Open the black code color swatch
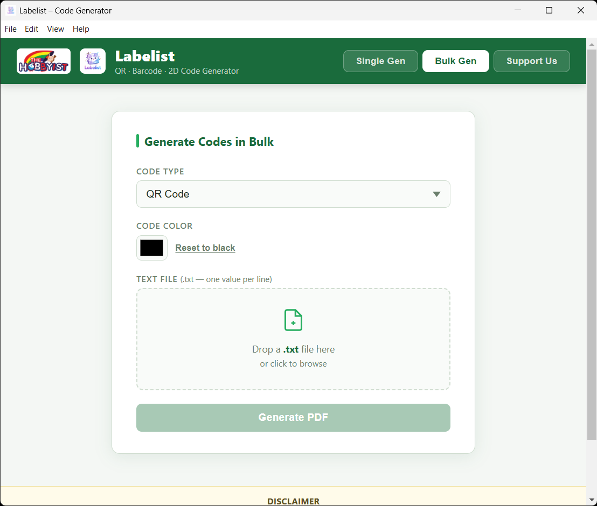 151,248
